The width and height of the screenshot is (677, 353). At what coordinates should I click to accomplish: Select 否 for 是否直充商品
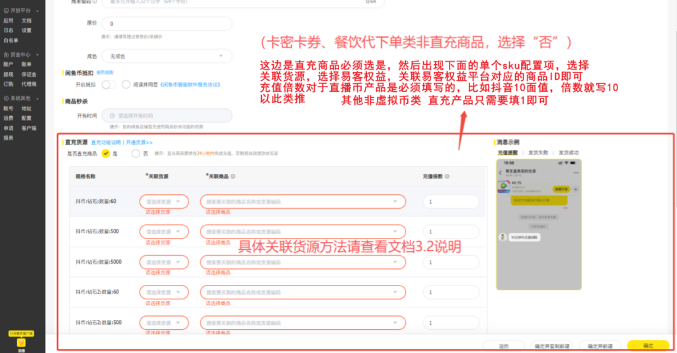click(136, 153)
